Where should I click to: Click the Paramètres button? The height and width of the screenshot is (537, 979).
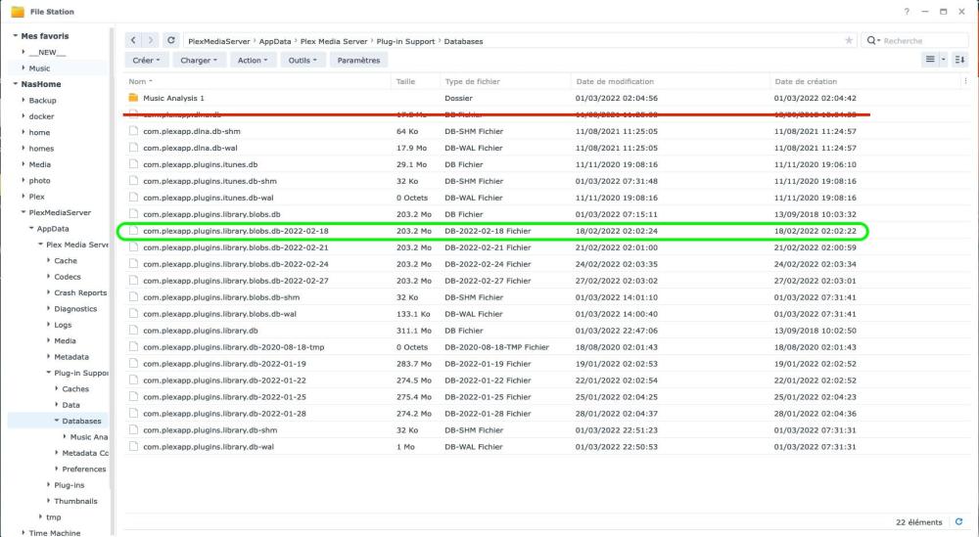[357, 60]
